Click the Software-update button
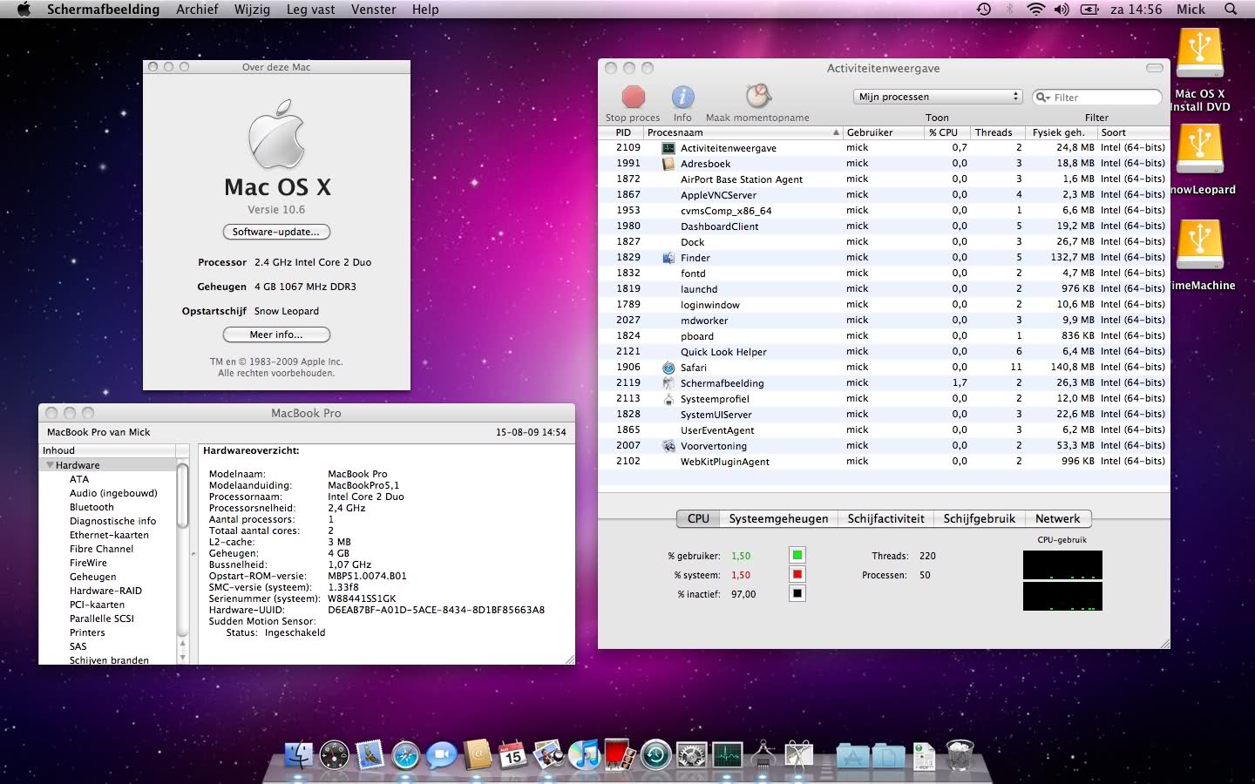 276,232
